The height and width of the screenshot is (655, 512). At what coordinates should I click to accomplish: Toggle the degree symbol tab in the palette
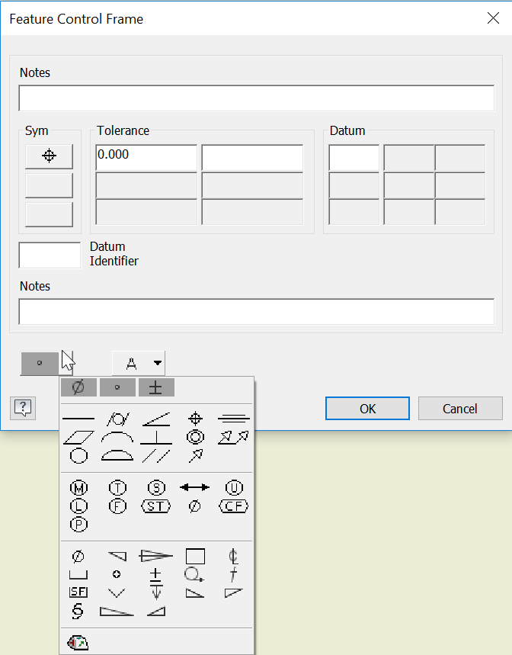pyautogui.click(x=117, y=387)
